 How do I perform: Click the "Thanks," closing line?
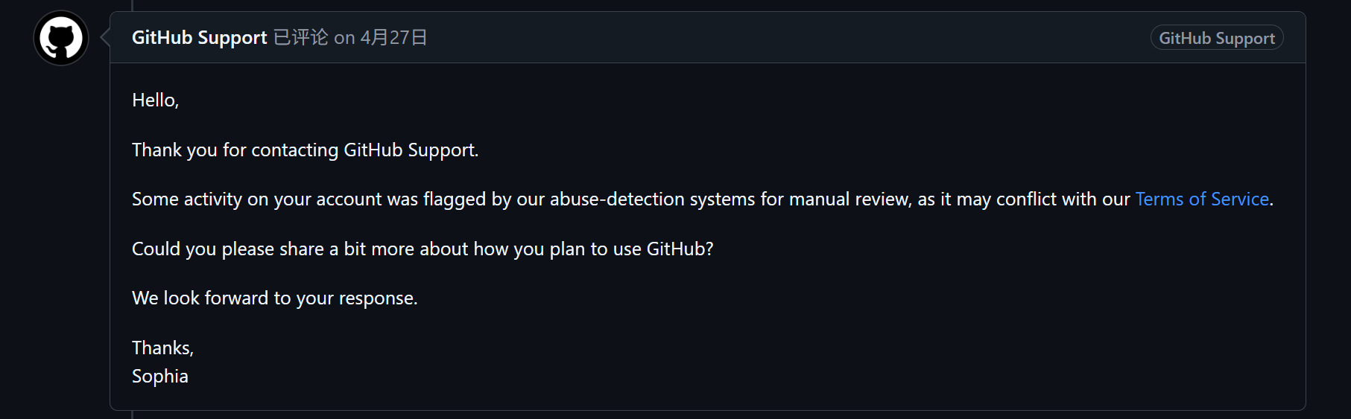pos(162,348)
